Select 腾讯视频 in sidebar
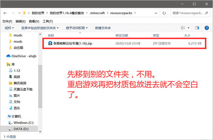The width and height of the screenshot is (213, 140). pyautogui.click(x=17, y=83)
